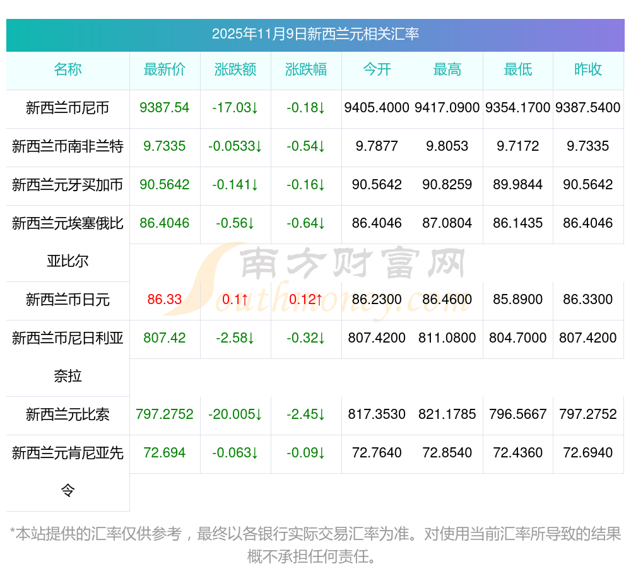The width and height of the screenshot is (631, 576).
Task: Click the -2.45↓ drop percentage
Action: pyautogui.click(x=306, y=414)
